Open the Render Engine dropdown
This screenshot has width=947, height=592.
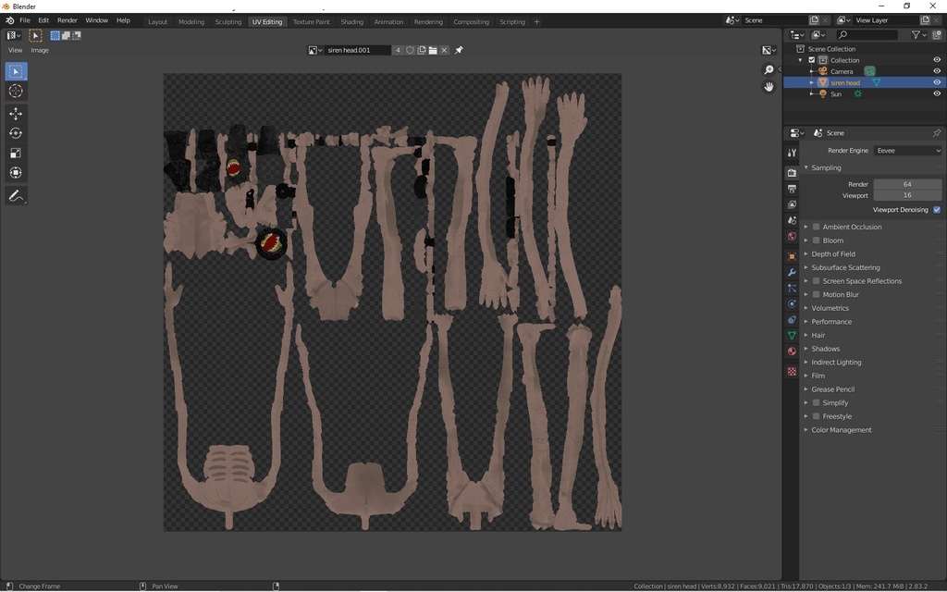907,151
